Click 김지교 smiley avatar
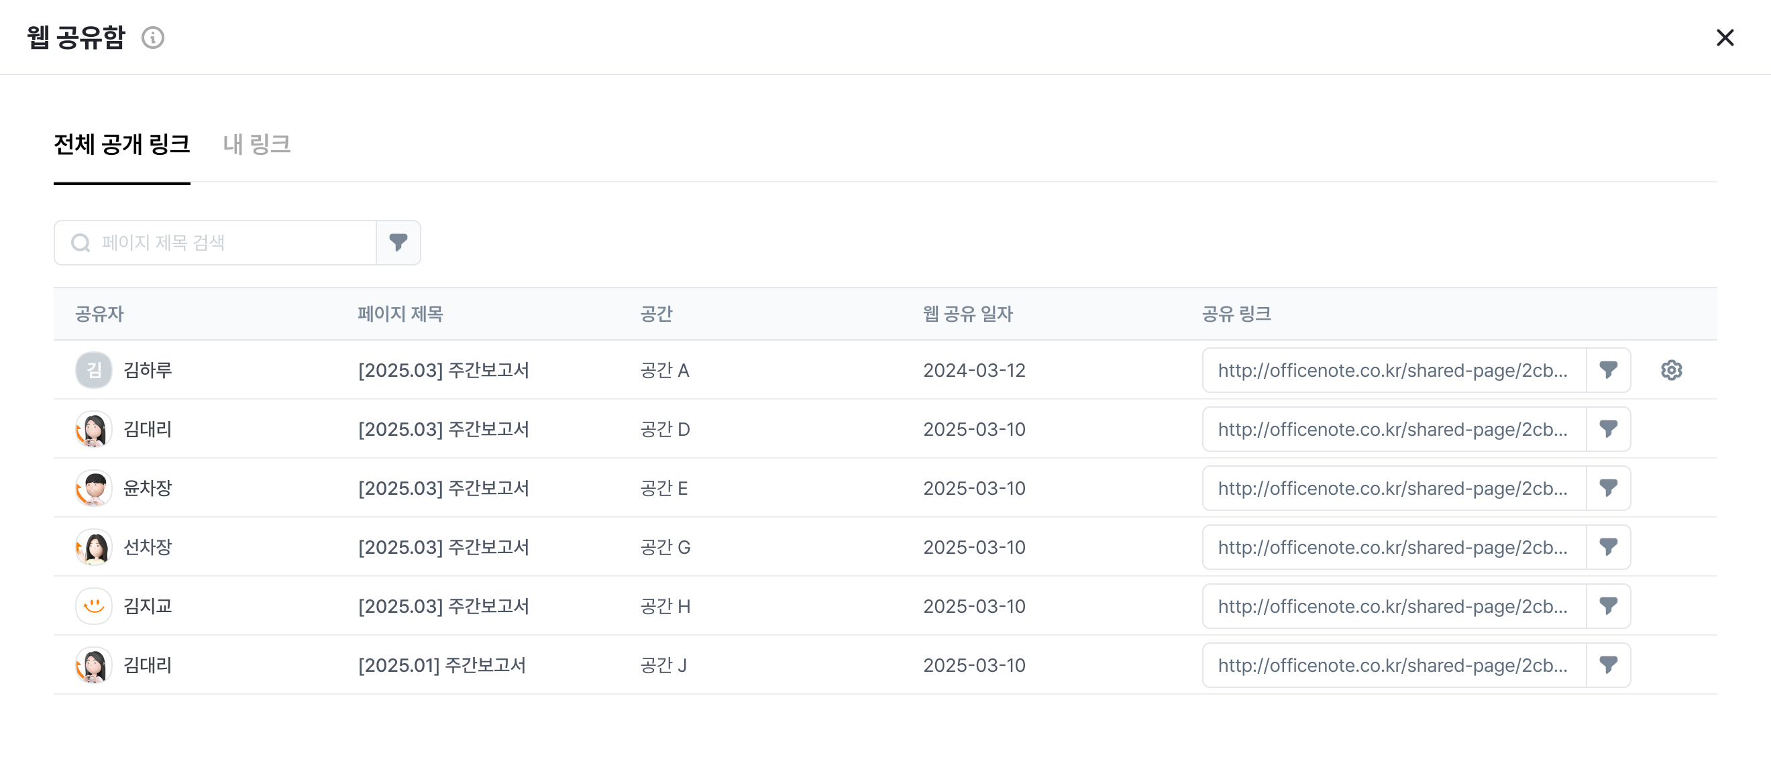Viewport: 1771px width, 759px height. [93, 607]
